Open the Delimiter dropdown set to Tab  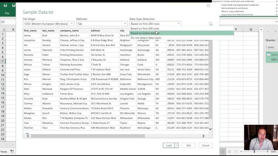pos(102,24)
